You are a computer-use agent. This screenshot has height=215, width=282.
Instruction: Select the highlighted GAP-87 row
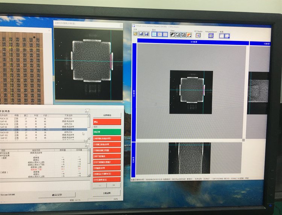click(x=44, y=130)
